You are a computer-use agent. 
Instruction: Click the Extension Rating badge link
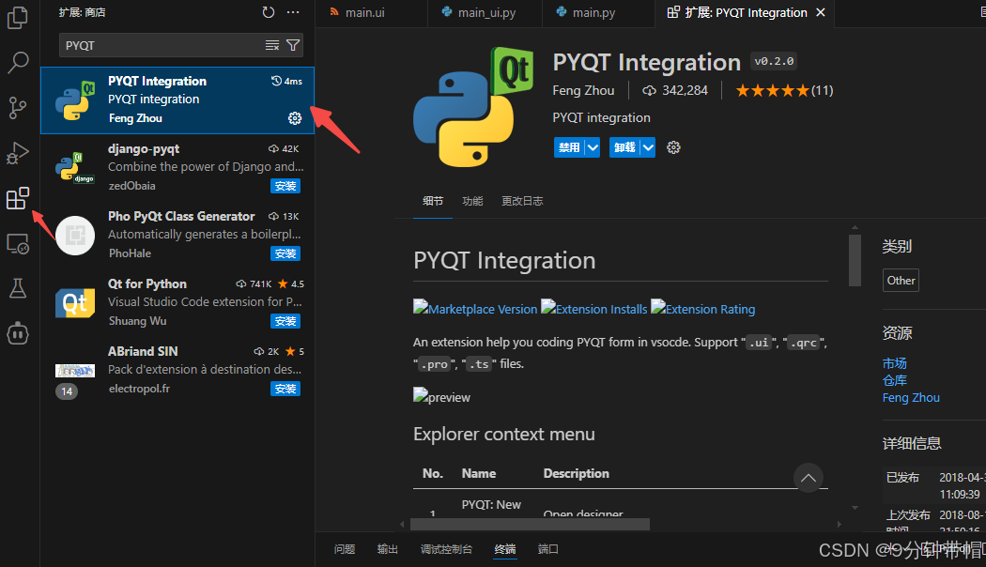click(703, 308)
